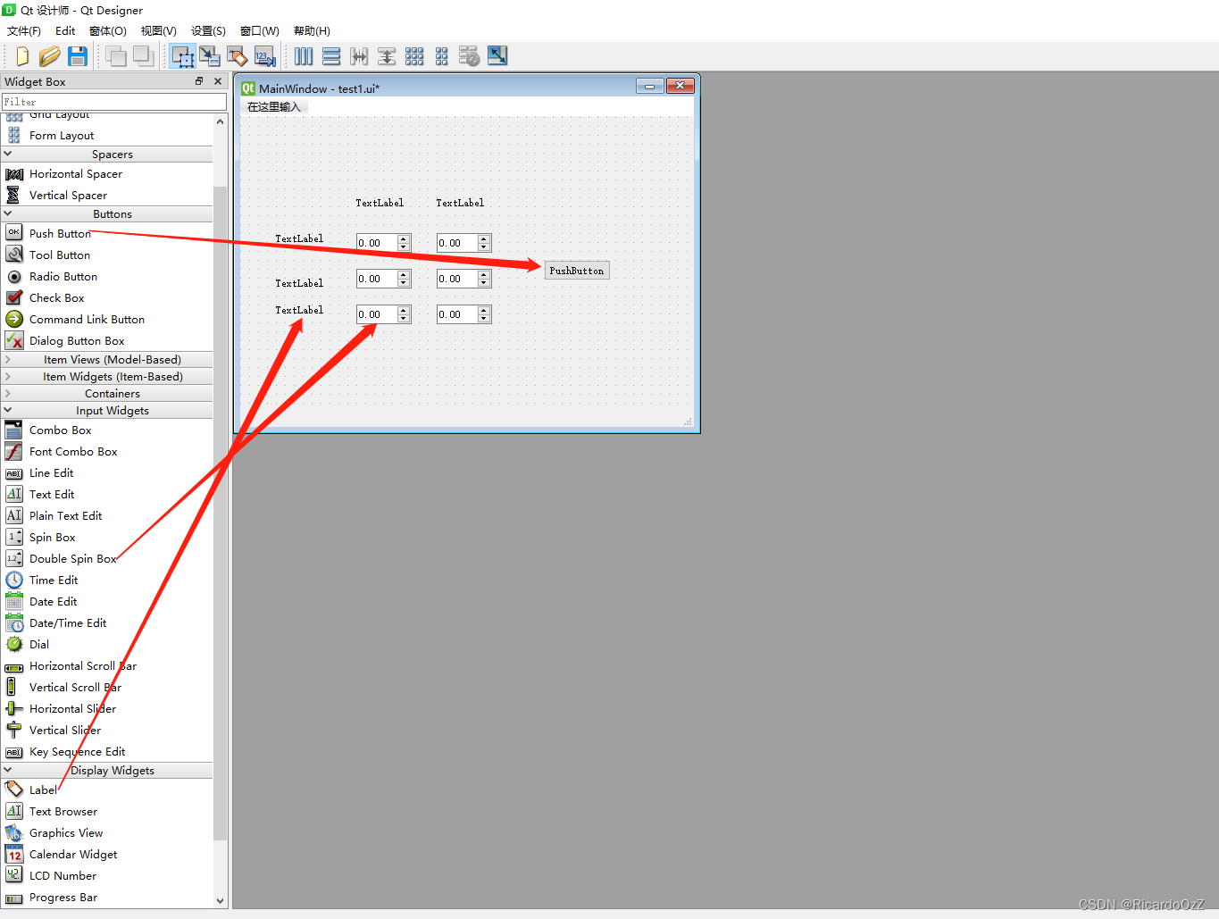Open the 文件(F) menu
Screen dimensions: 1219x919
tap(24, 31)
